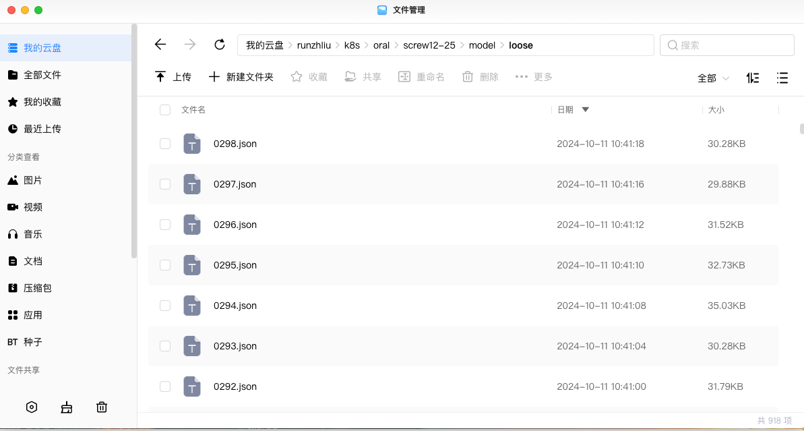Click the hexagon settings icon at sidebar bottom

pos(32,407)
